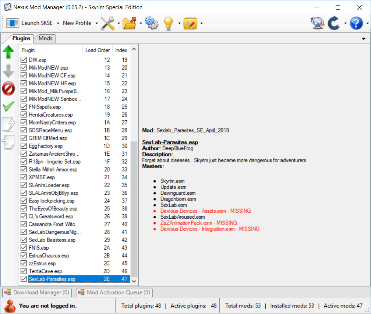Screen dimensions: 371x314
Task: Uncheck SexLab-Parasites.esp checkbox
Action: point(24,279)
